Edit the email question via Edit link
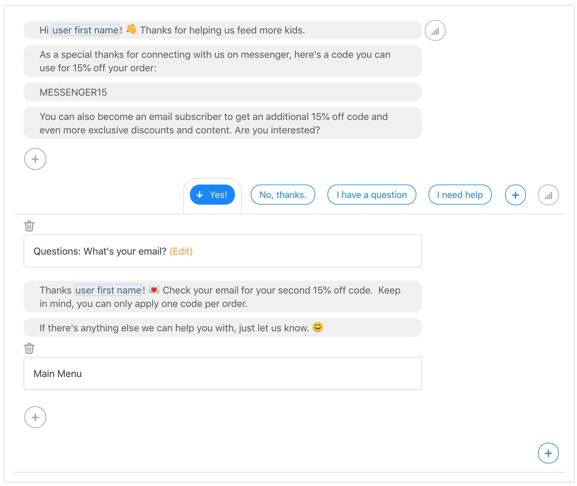Viewport: 577px width, 486px height. pos(181,251)
